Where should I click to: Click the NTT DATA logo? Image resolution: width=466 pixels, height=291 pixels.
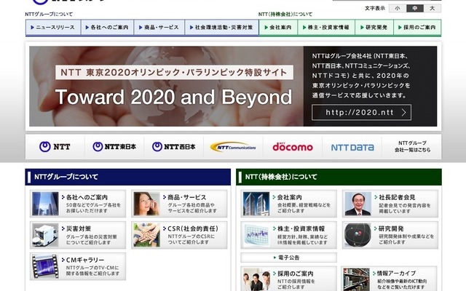click(352, 147)
